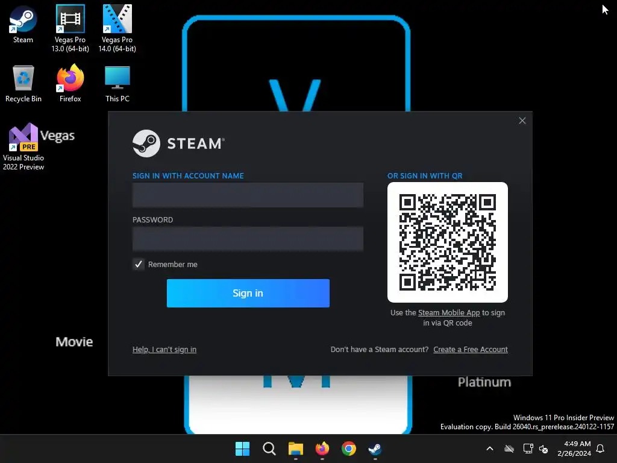Open File Explorer from the taskbar

295,449
